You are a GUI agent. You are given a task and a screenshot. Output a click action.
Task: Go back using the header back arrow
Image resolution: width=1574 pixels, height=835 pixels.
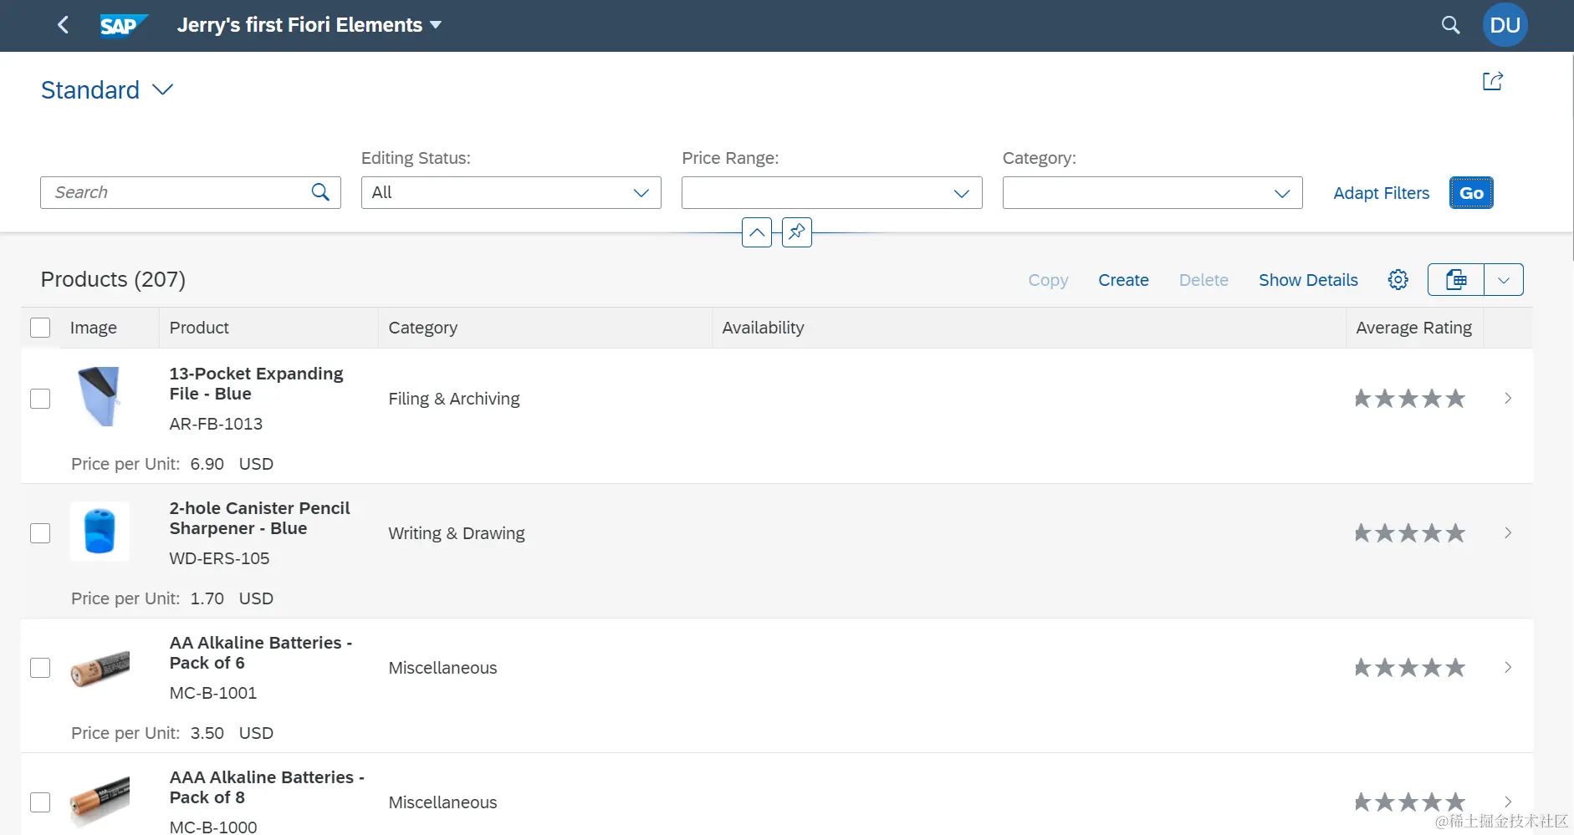(x=63, y=25)
